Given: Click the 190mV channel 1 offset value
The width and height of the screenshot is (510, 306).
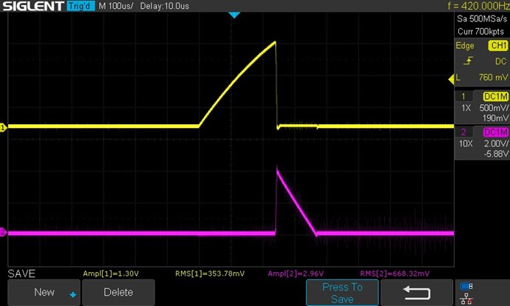Looking at the screenshot, I should 496,118.
